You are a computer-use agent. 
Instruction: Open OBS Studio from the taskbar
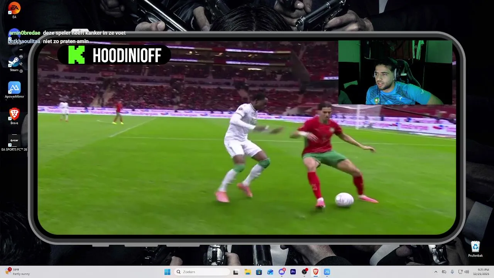pos(305,272)
